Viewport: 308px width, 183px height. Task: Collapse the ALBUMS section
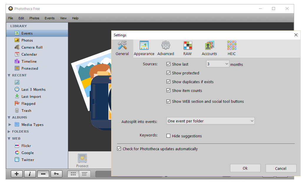tap(9, 117)
